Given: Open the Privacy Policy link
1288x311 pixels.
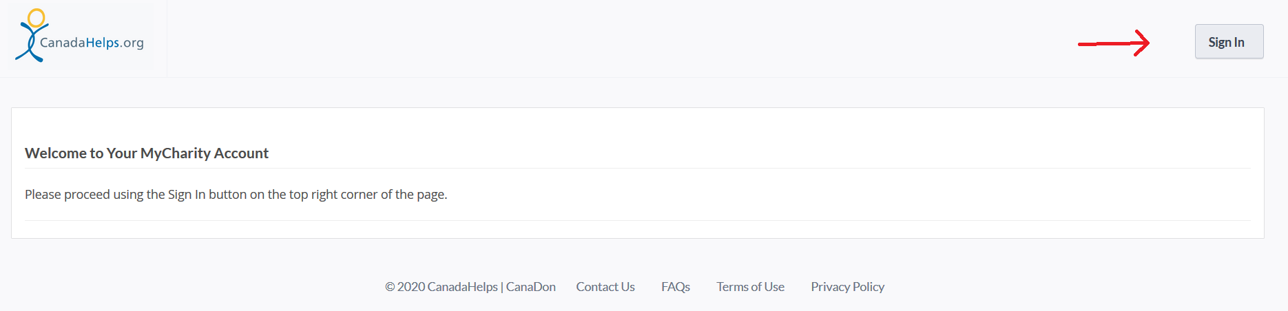Looking at the screenshot, I should [x=847, y=287].
